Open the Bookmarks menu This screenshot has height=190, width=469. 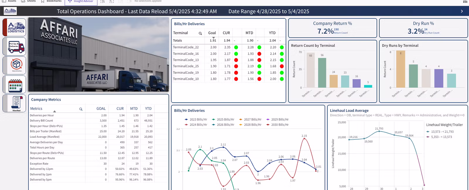(51, 1)
